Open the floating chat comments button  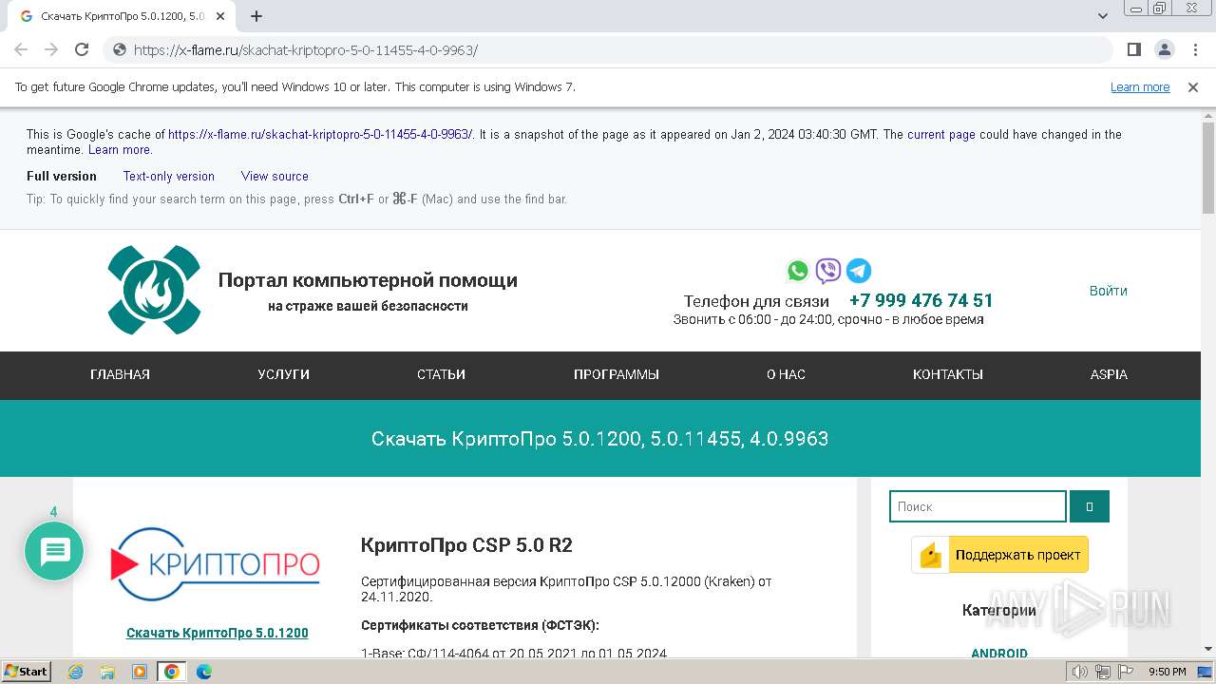point(54,551)
